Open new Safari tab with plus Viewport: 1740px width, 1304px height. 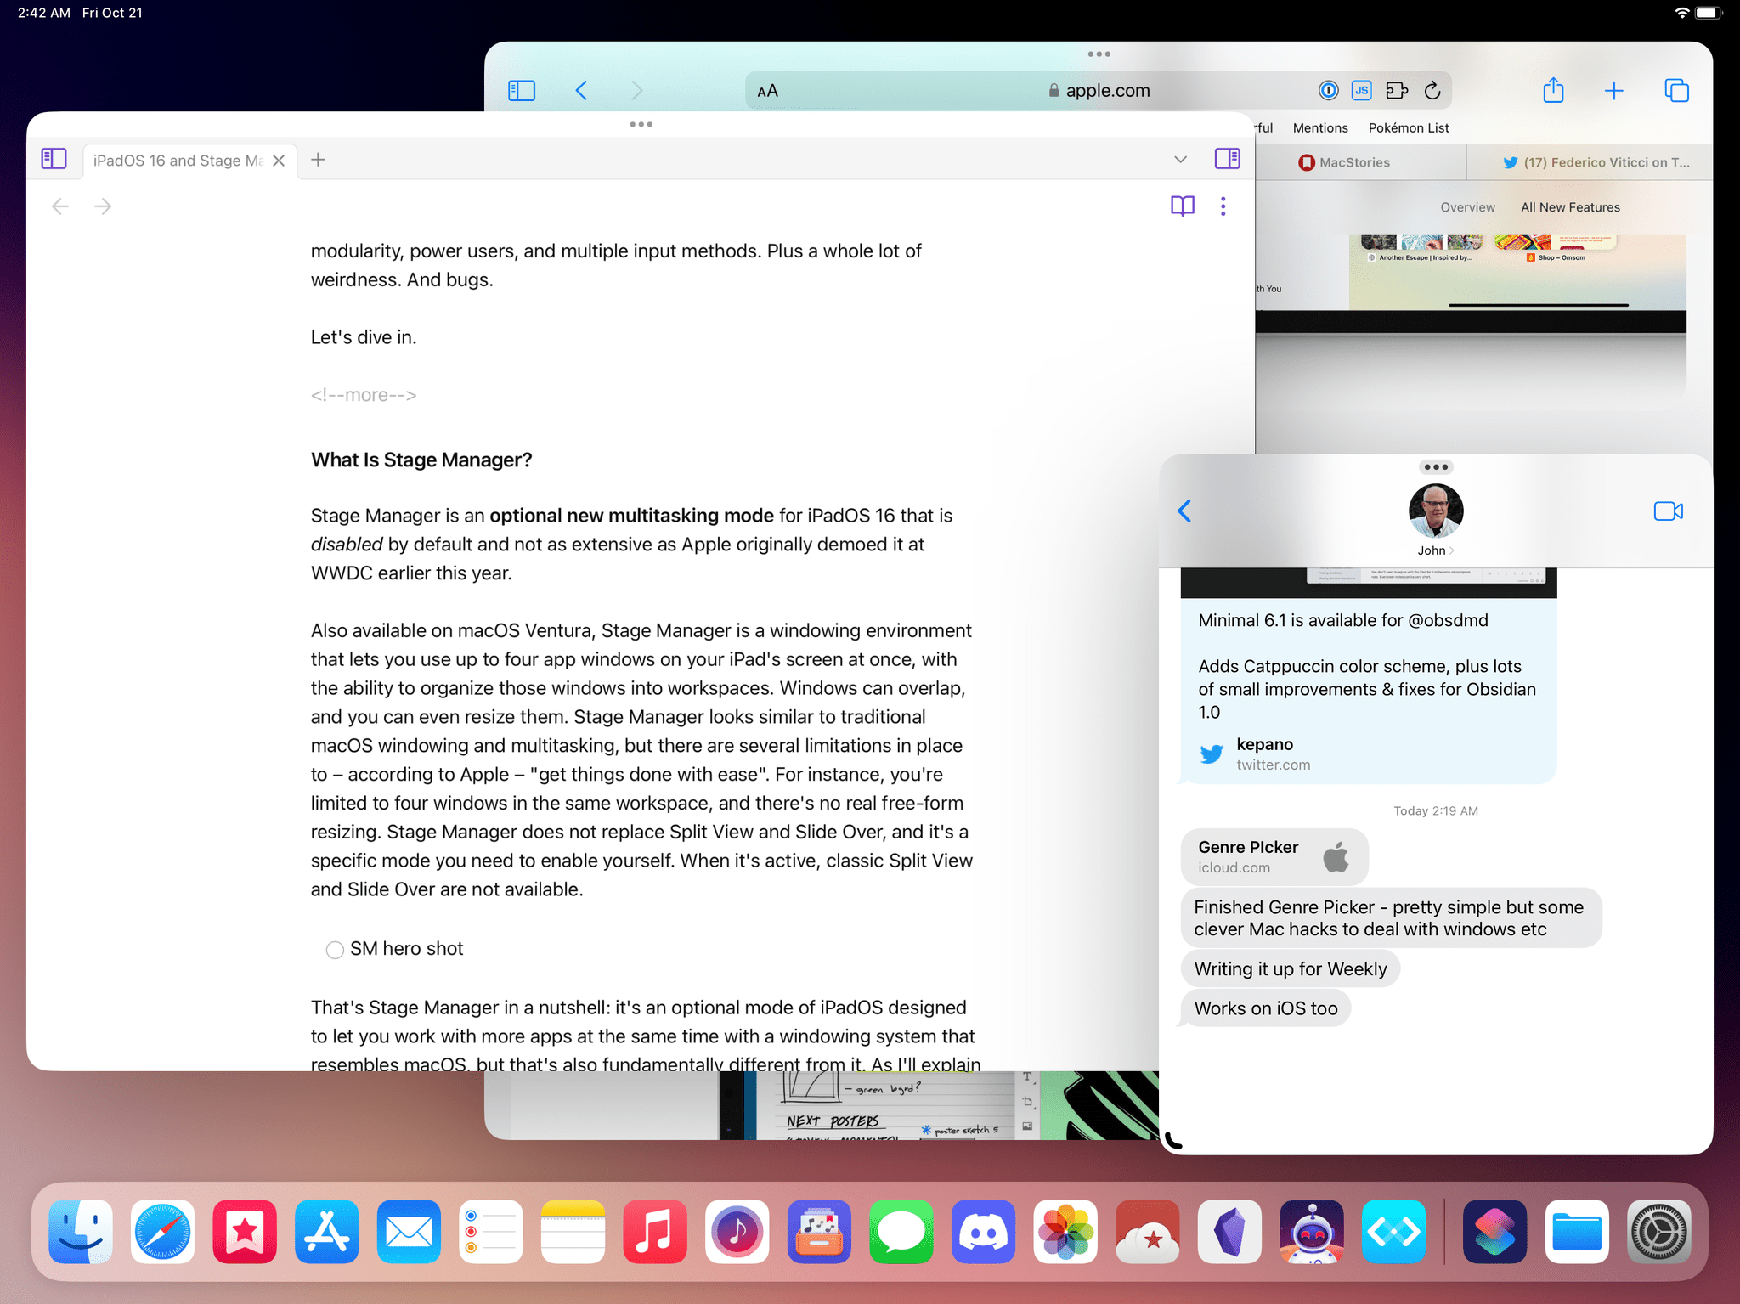point(1613,90)
